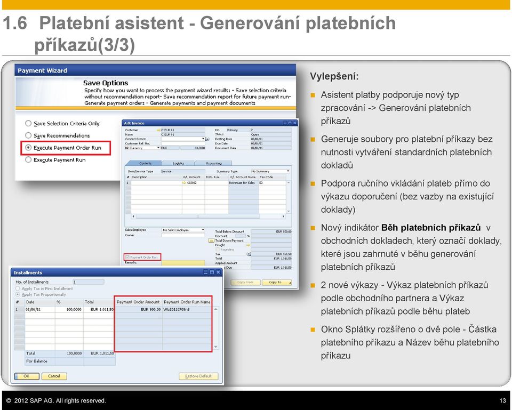The image size is (512, 410).
Task: Click invoice table scroll down arrow
Action: [289, 211]
